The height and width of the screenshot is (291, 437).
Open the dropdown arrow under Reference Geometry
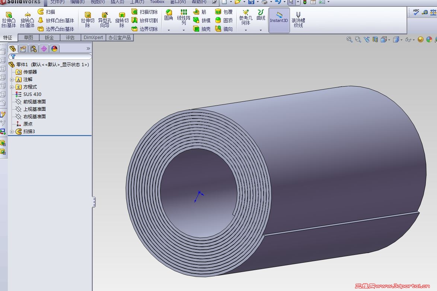[246, 30]
